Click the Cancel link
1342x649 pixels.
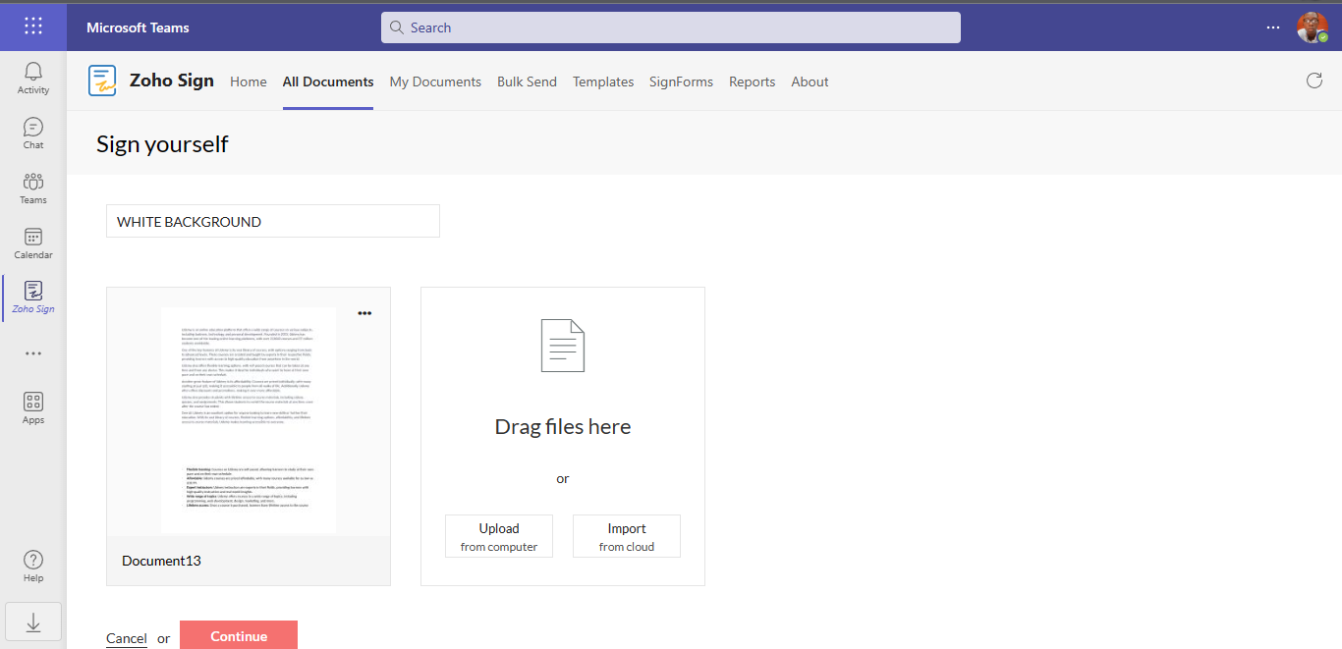(x=127, y=638)
